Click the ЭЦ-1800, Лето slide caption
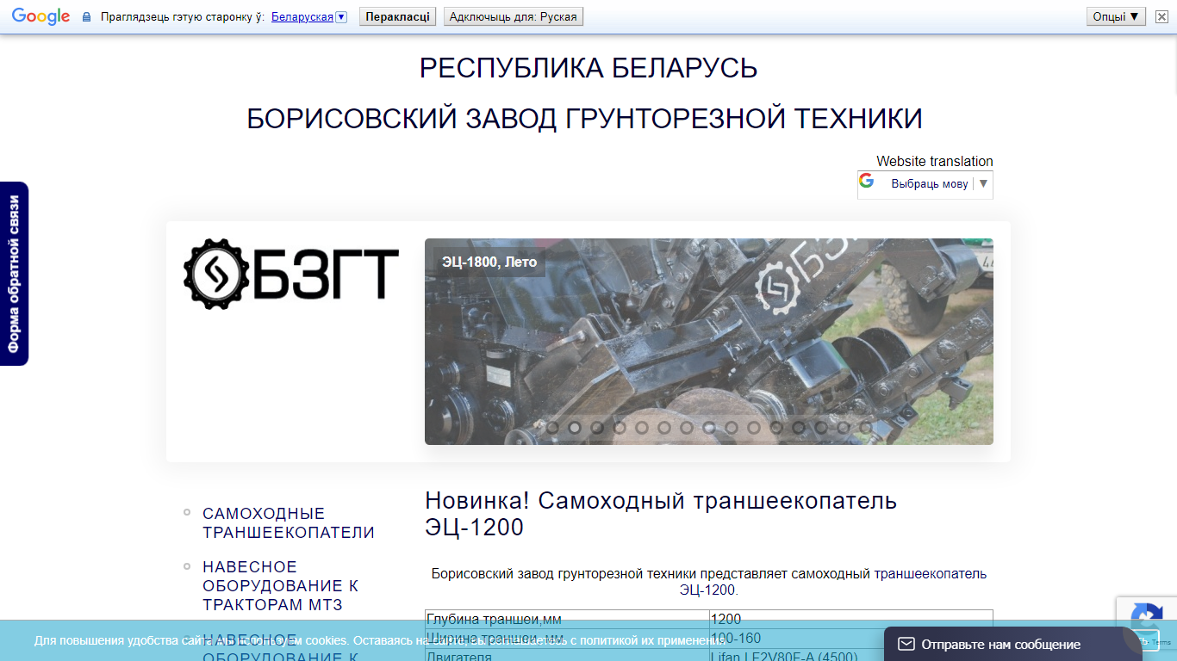This screenshot has height=661, width=1177. click(x=489, y=262)
